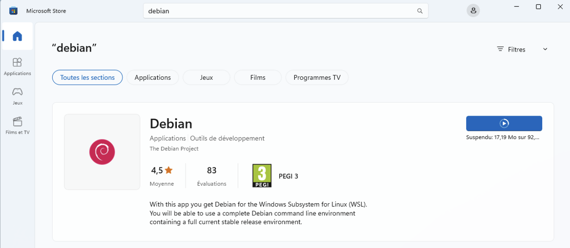Open the Jeux section in the sidebar
Viewport: 570px width, 248px height.
coord(18,96)
